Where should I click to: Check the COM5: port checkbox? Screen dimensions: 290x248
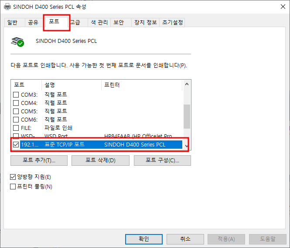pyautogui.click(x=16, y=111)
